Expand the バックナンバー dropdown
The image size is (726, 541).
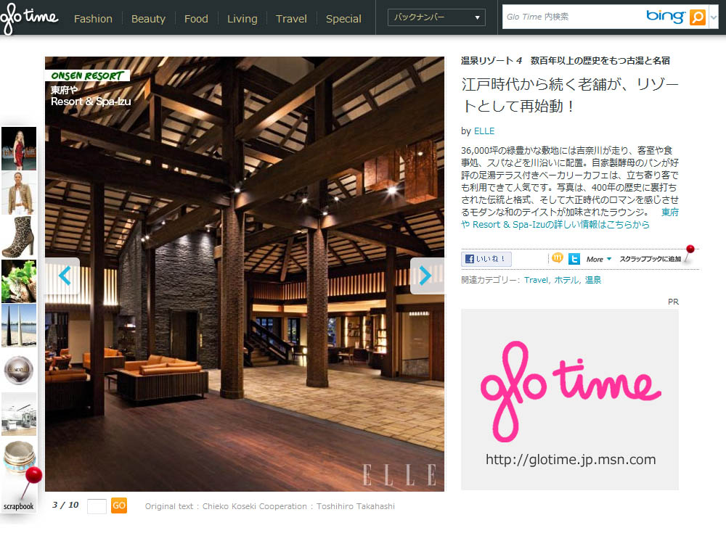(436, 17)
